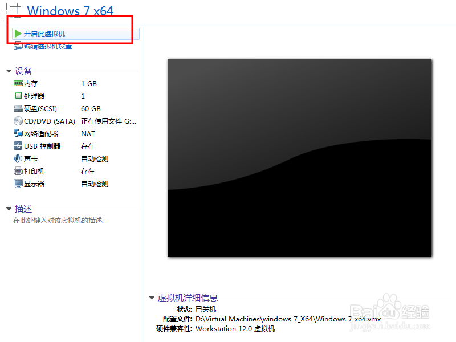The height and width of the screenshot is (342, 456).
Task: Collapse 虚拟机详细信息 section triangle
Action: [x=152, y=298]
